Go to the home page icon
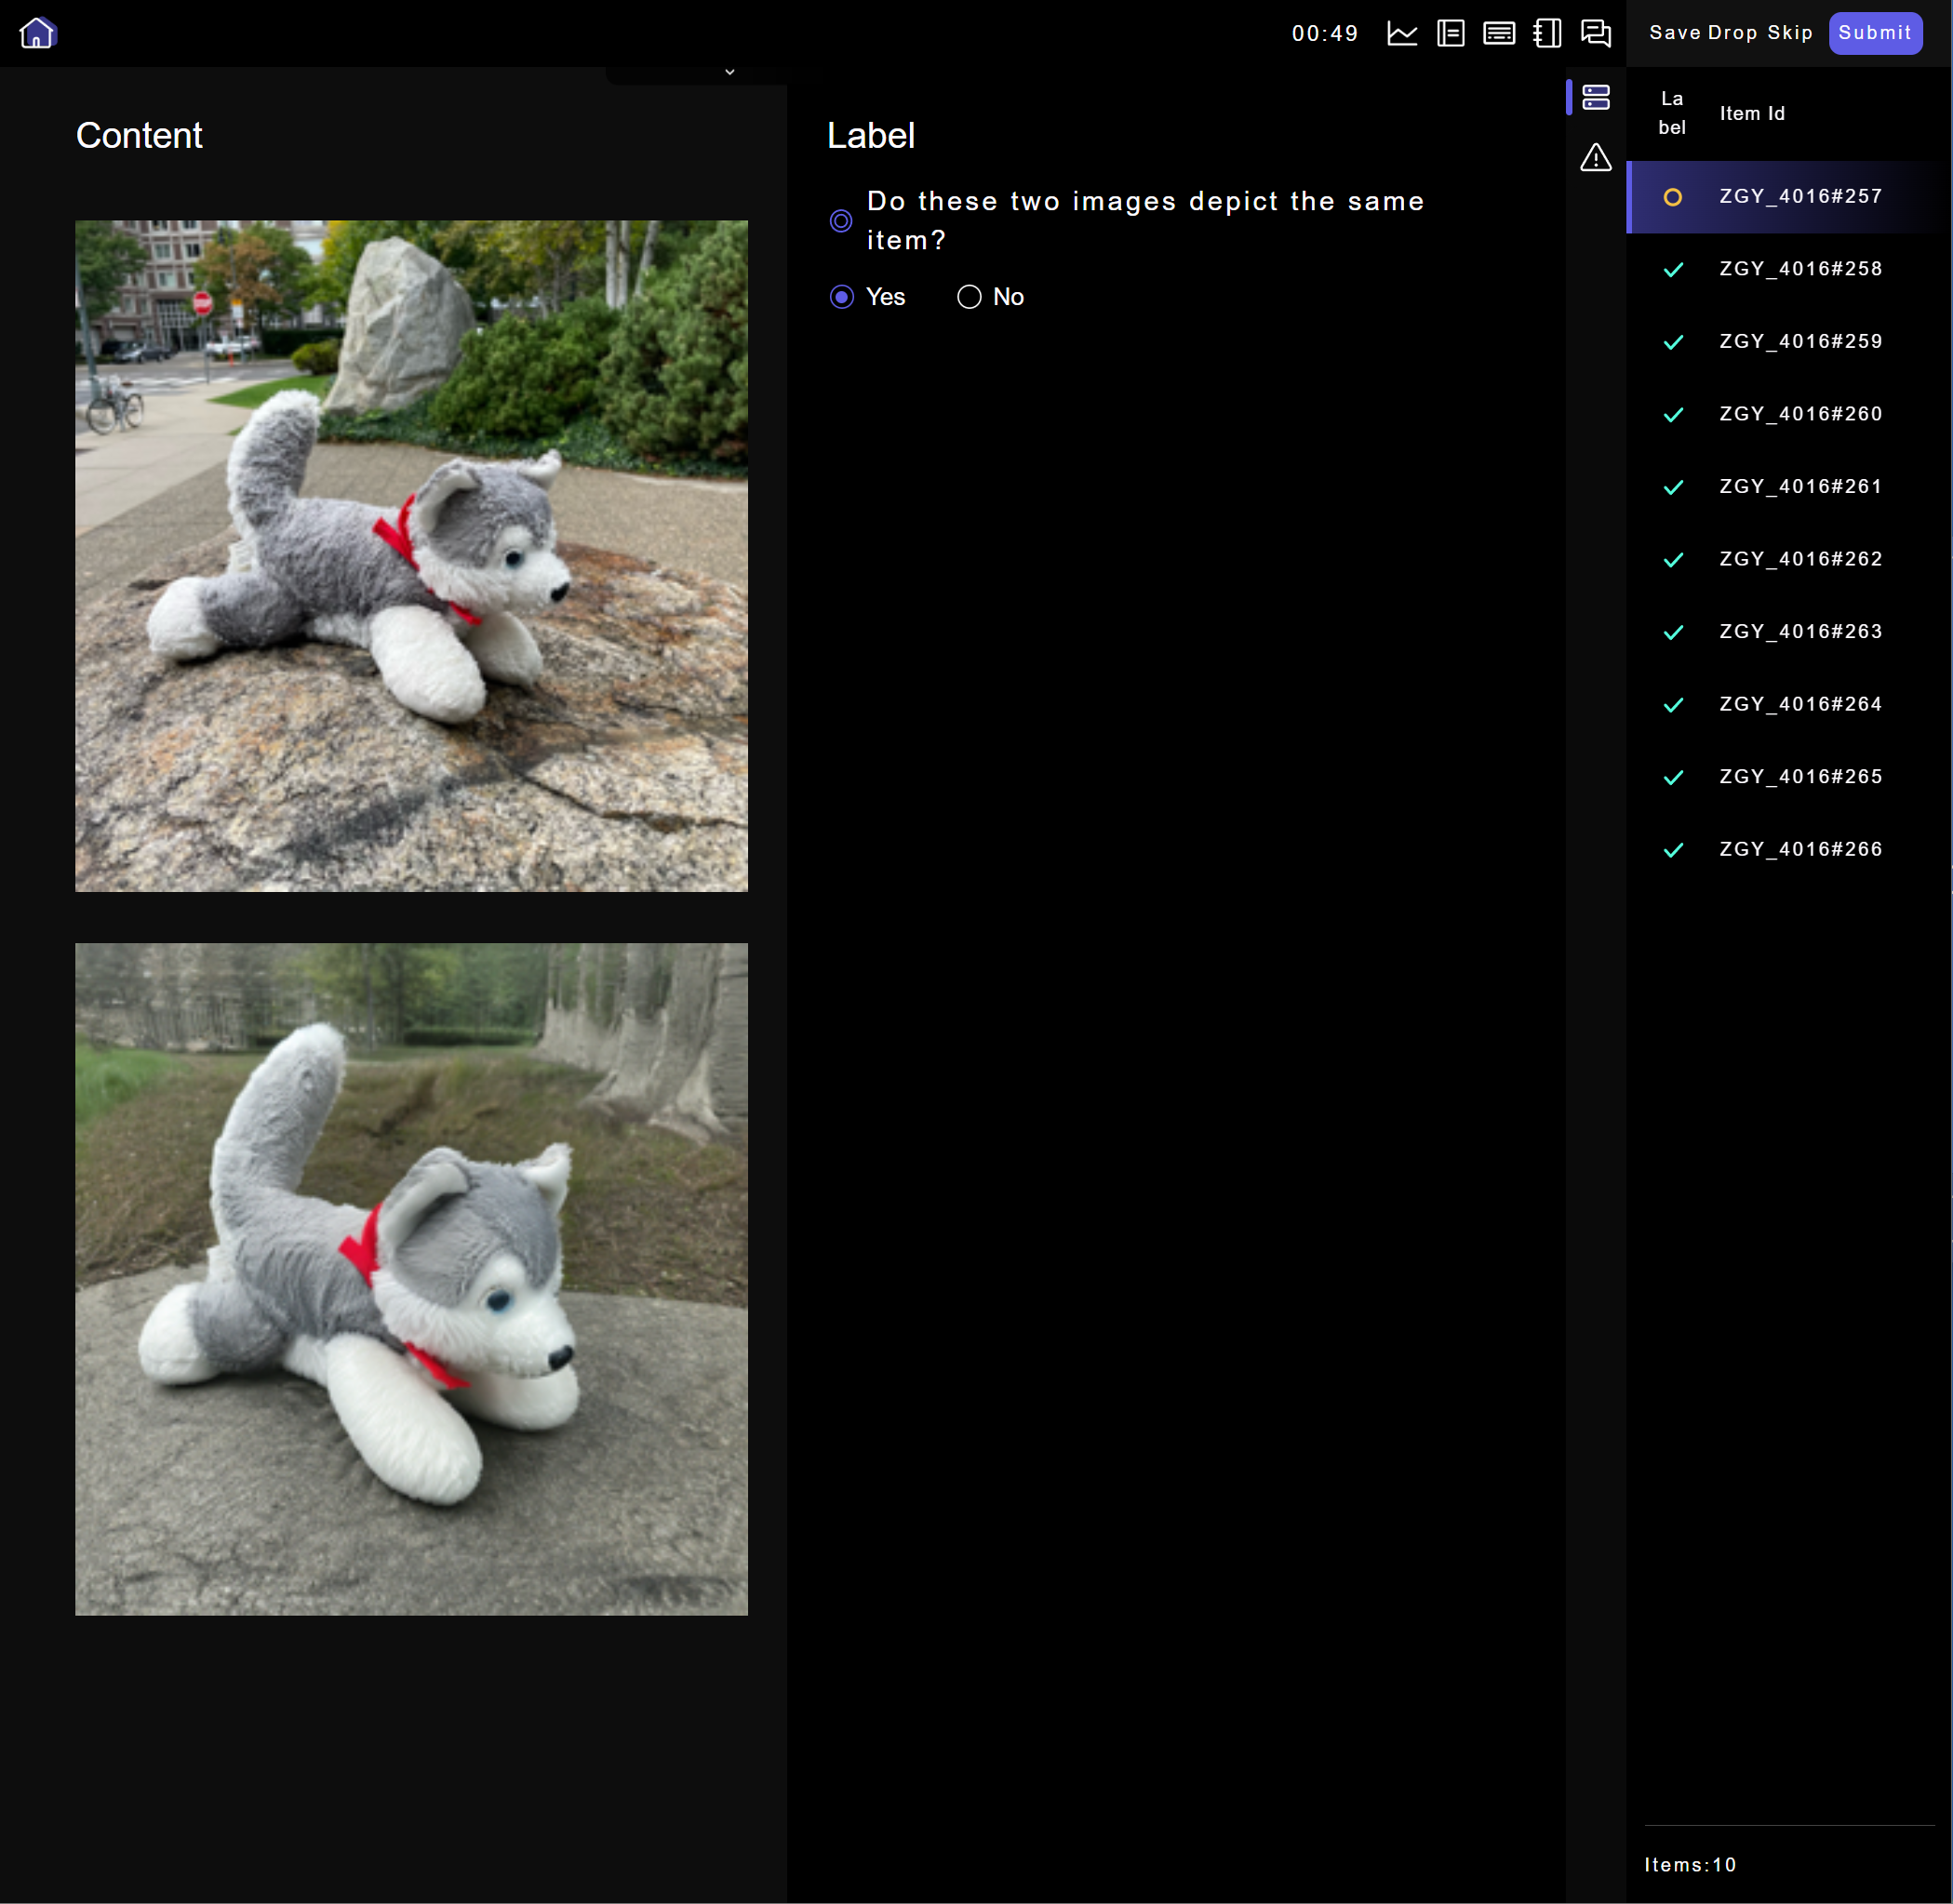Viewport: 1953px width, 1904px height. point(37,33)
